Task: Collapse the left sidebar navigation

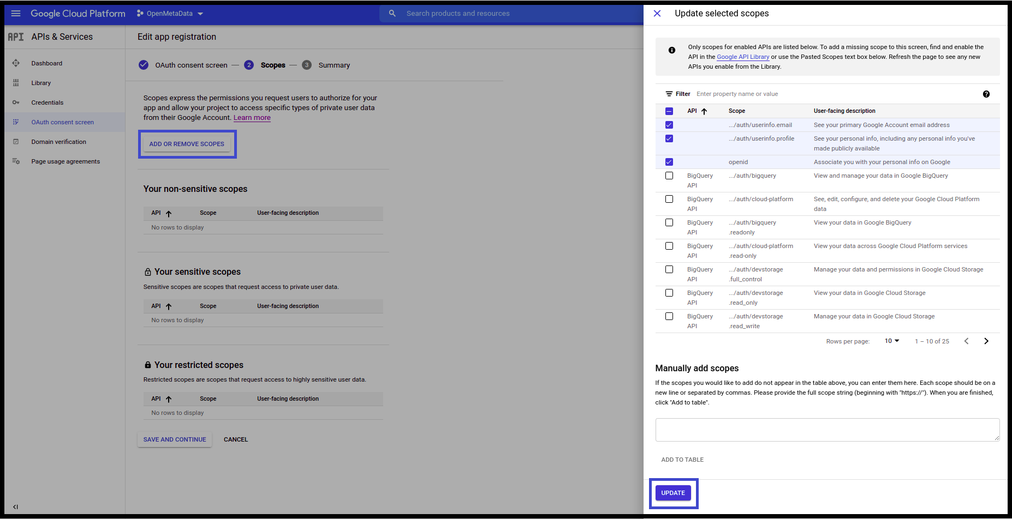Action: click(x=15, y=506)
